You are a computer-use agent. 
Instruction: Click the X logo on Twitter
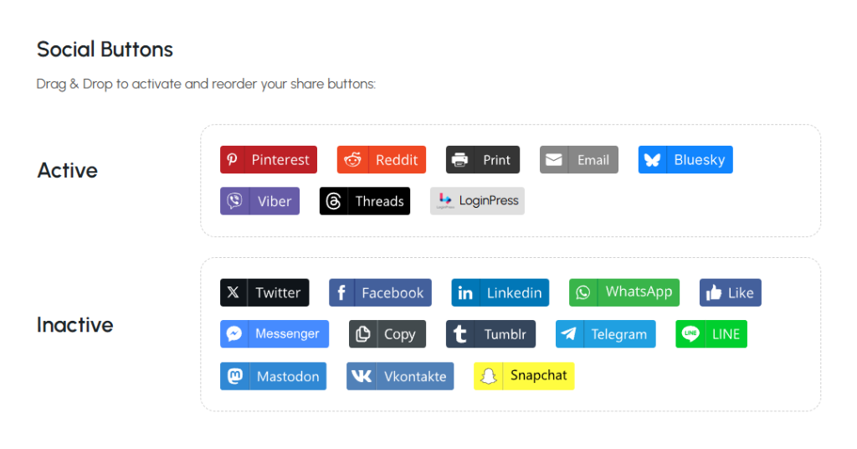(x=233, y=292)
